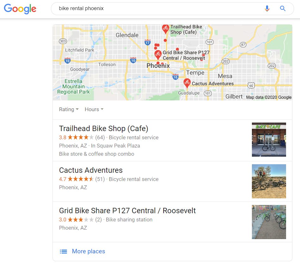Open Cactus Adventures listing title
The width and height of the screenshot is (300, 265).
(91, 170)
